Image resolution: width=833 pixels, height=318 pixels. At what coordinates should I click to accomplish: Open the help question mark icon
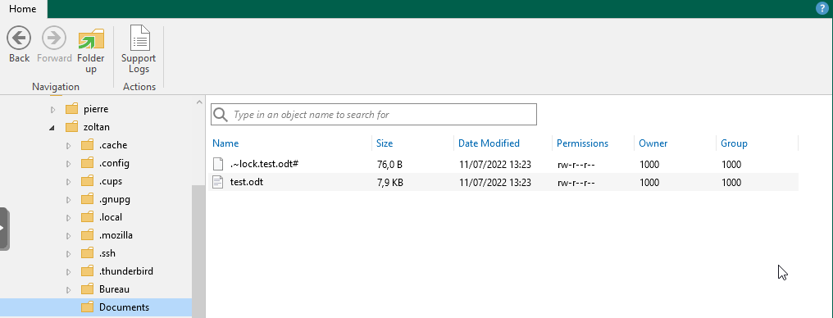pos(822,8)
